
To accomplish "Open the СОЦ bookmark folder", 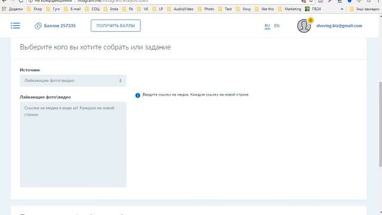I will coord(93,9).
